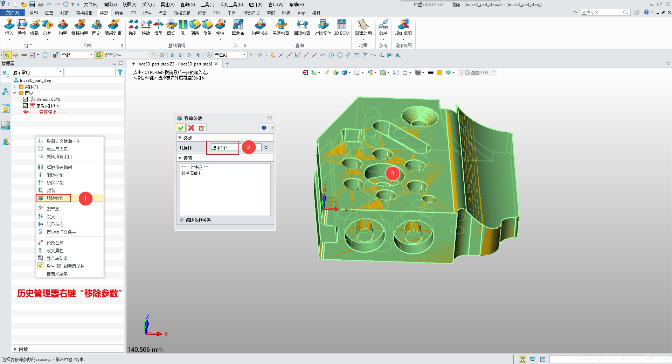This screenshot has height=364, width=672.
Task: Click the 插入 (Insert) component icon
Action: [x=9, y=27]
